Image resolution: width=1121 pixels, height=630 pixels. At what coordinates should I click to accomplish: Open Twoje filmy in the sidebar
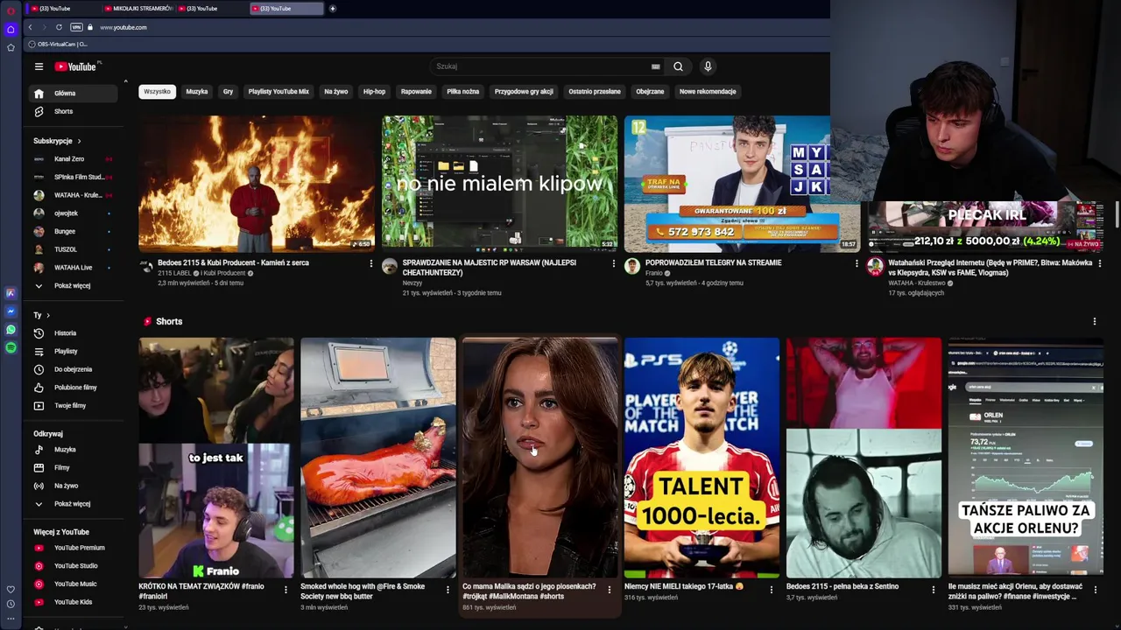[72, 405]
